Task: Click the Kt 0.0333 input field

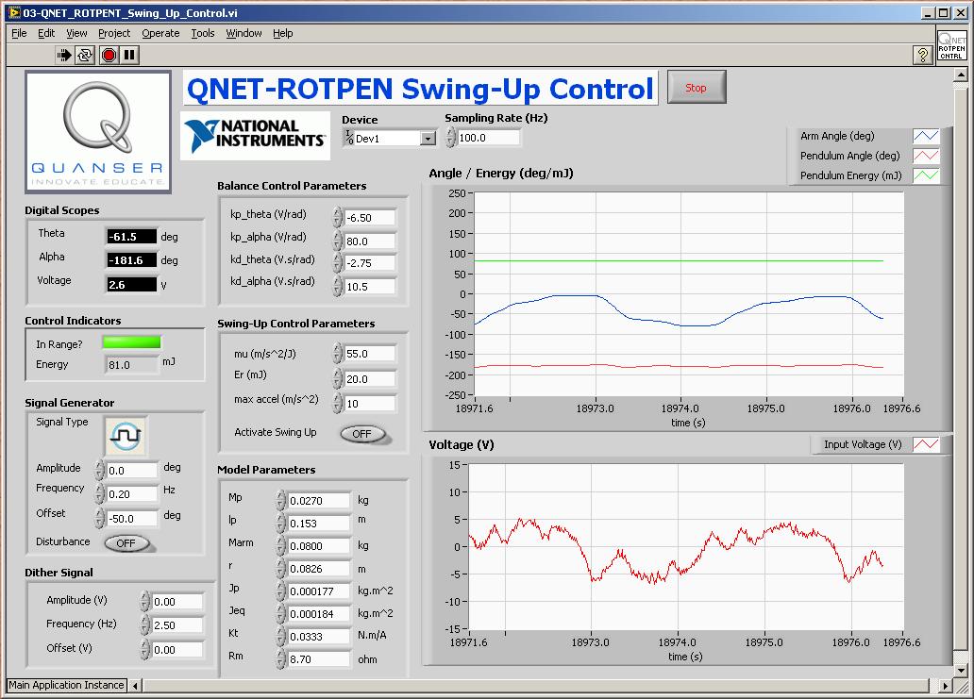Action: [319, 637]
